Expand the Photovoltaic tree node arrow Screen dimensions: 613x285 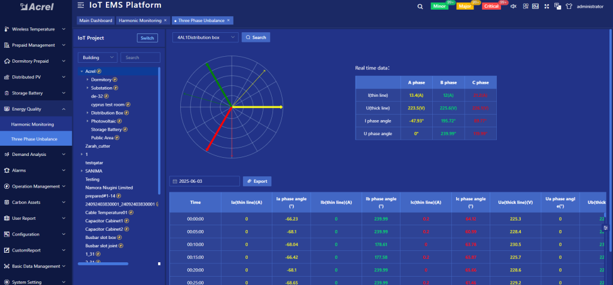pyautogui.click(x=87, y=121)
